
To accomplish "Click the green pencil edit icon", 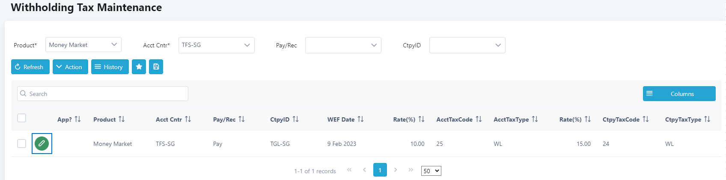I will (x=42, y=144).
